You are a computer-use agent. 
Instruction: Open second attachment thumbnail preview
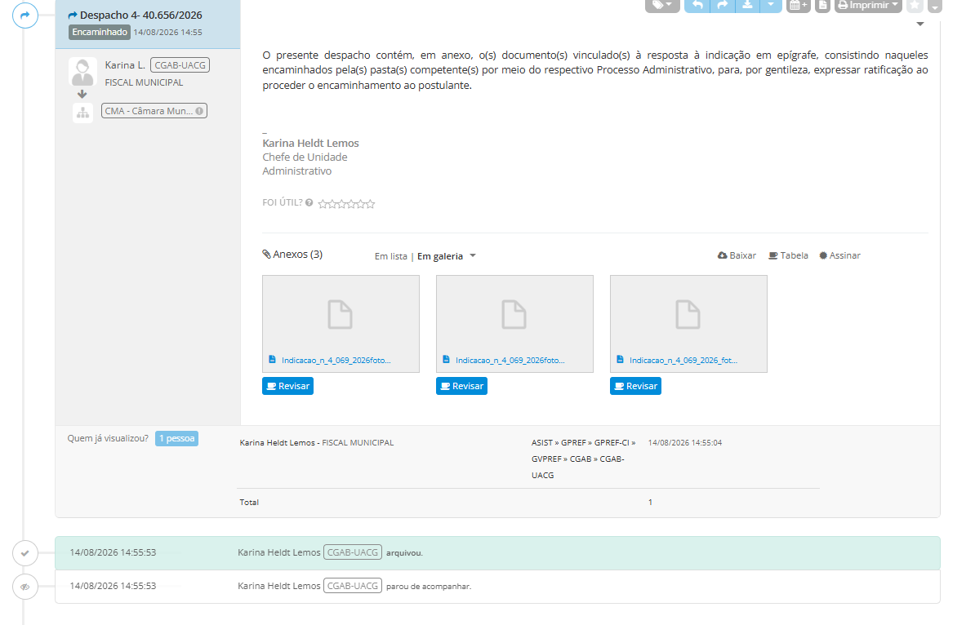coord(515,314)
